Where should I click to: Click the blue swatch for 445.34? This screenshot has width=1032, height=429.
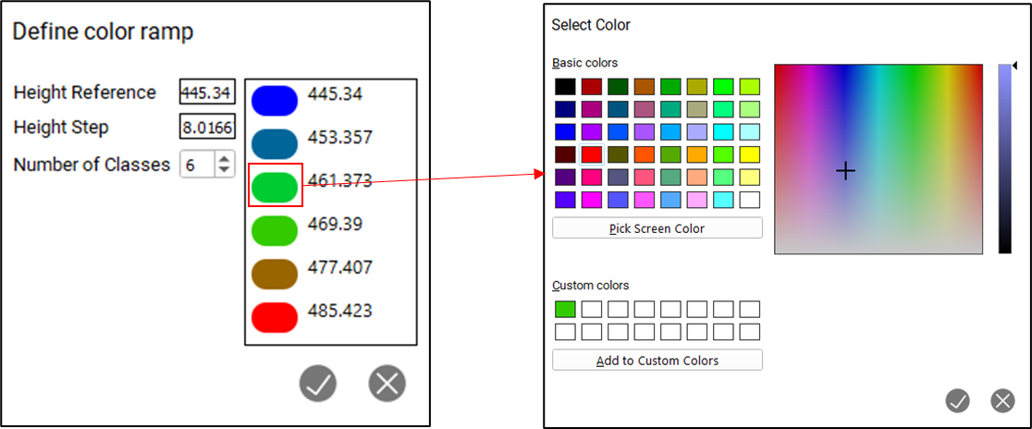click(x=275, y=100)
